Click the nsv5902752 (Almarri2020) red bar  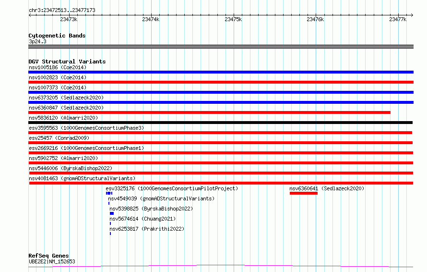point(221,163)
